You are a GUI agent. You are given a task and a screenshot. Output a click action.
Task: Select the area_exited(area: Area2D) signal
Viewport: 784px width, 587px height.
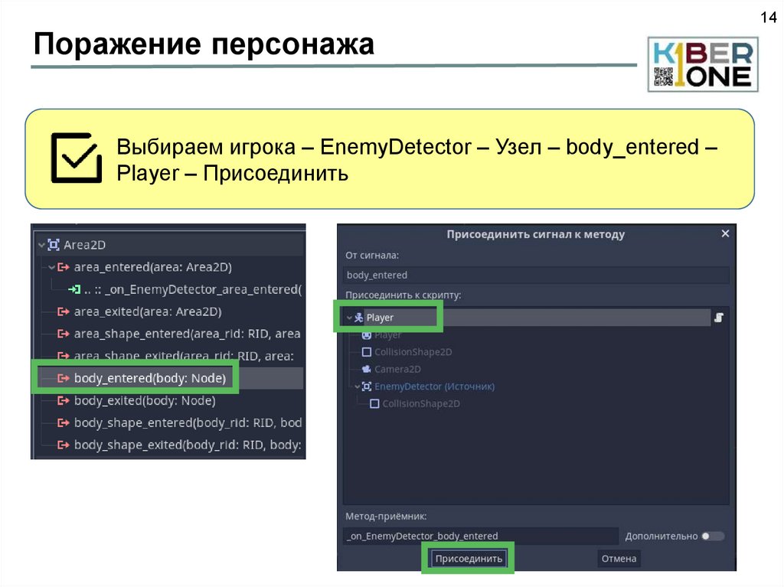point(147,311)
